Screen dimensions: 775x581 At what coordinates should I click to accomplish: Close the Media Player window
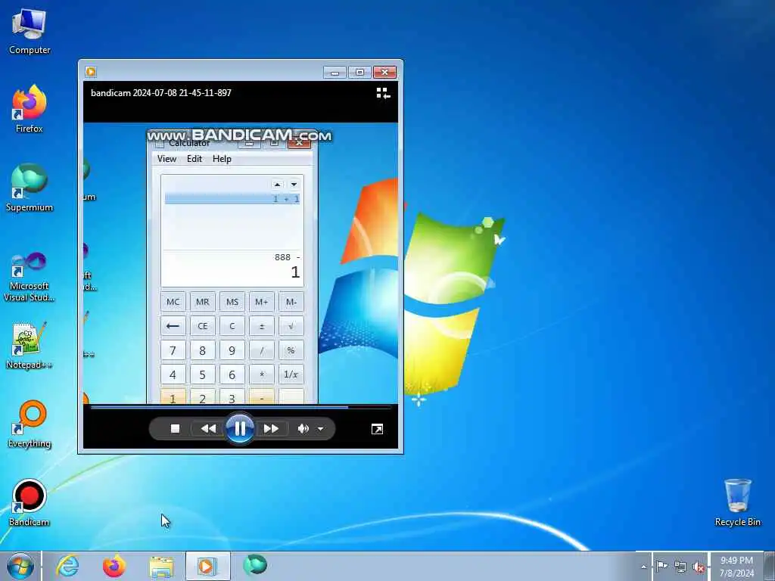coord(384,72)
